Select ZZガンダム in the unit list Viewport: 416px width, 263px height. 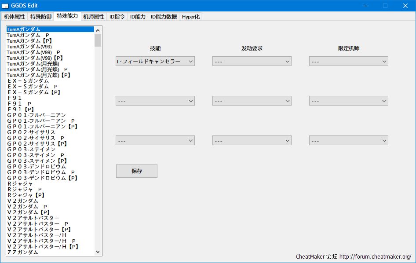pyautogui.click(x=23, y=252)
